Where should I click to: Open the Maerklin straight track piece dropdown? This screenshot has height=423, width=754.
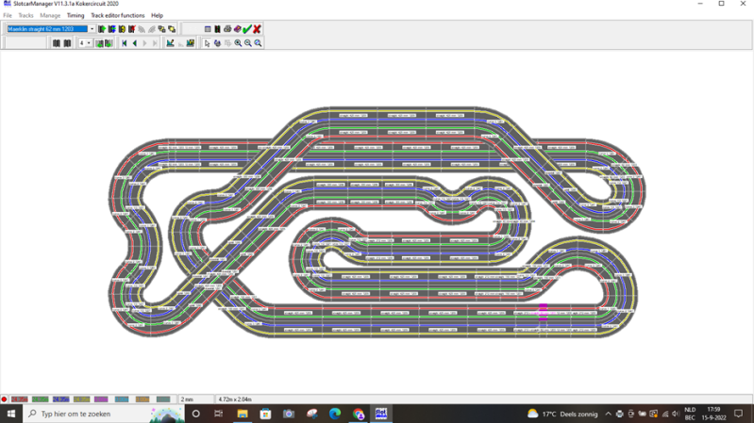pos(92,29)
